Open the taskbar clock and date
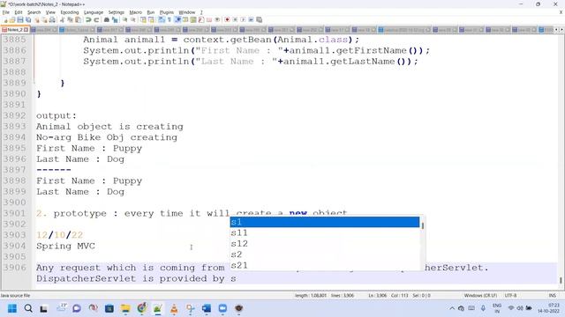565x317 pixels. click(x=548, y=308)
